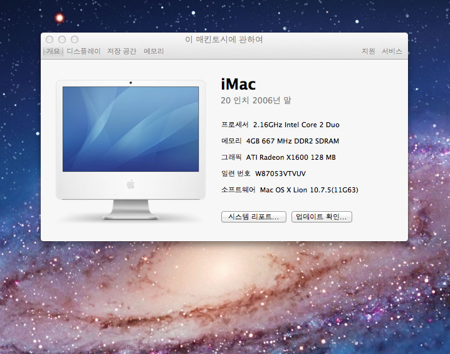Switch to the 디스플레이 tab

click(x=83, y=51)
